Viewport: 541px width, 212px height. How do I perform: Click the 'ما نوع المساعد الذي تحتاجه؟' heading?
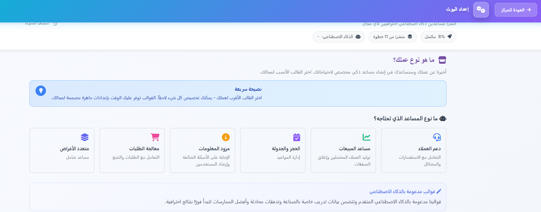point(406,119)
